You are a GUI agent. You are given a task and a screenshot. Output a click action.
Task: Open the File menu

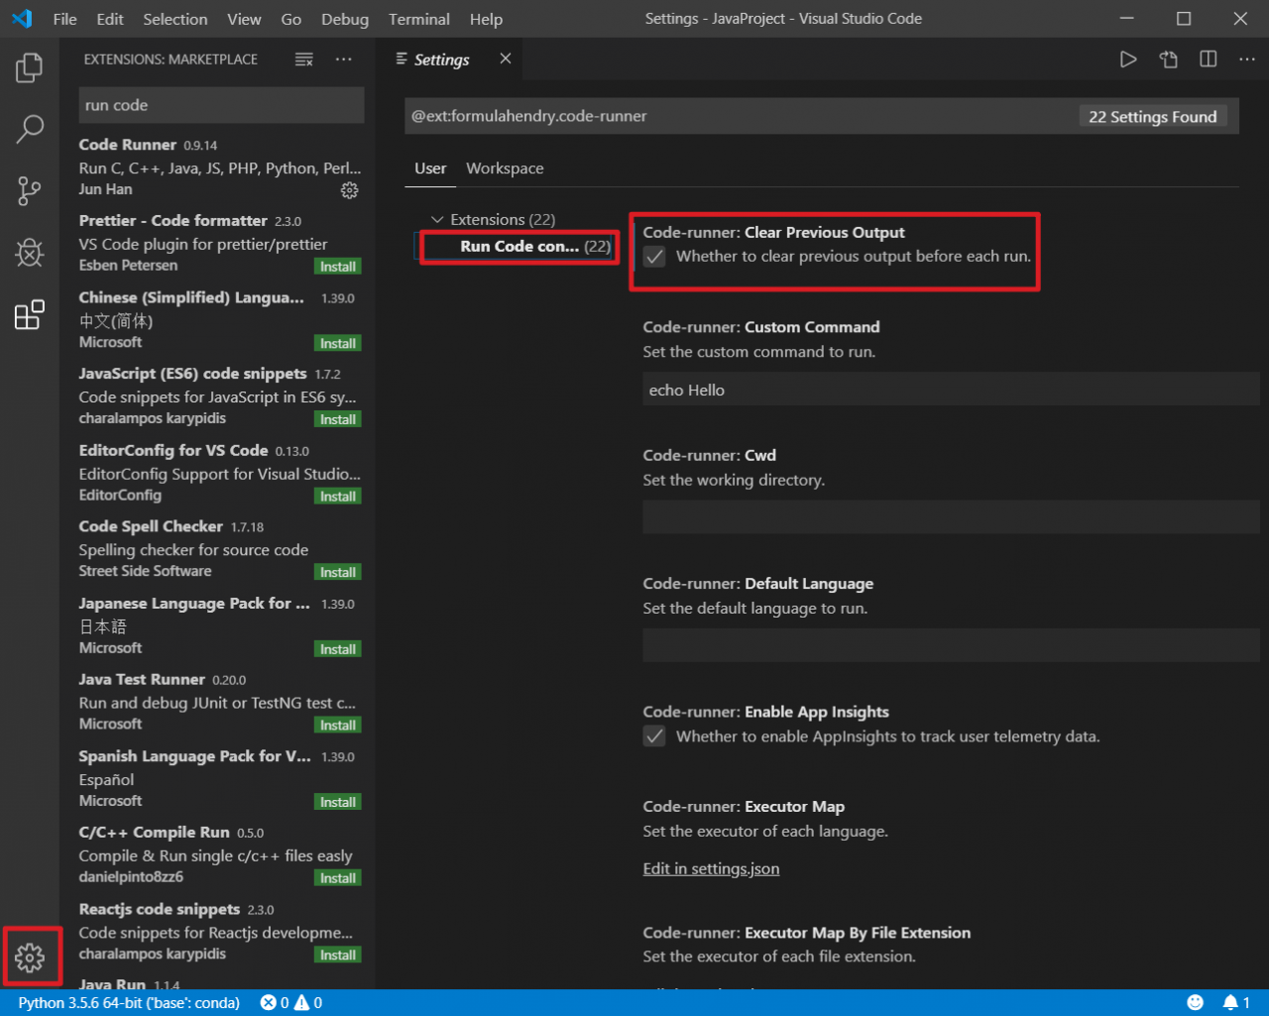coord(65,19)
